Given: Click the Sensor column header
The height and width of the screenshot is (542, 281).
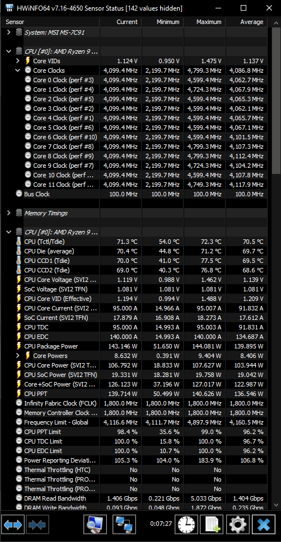Looking at the screenshot, I should tap(51, 22).
